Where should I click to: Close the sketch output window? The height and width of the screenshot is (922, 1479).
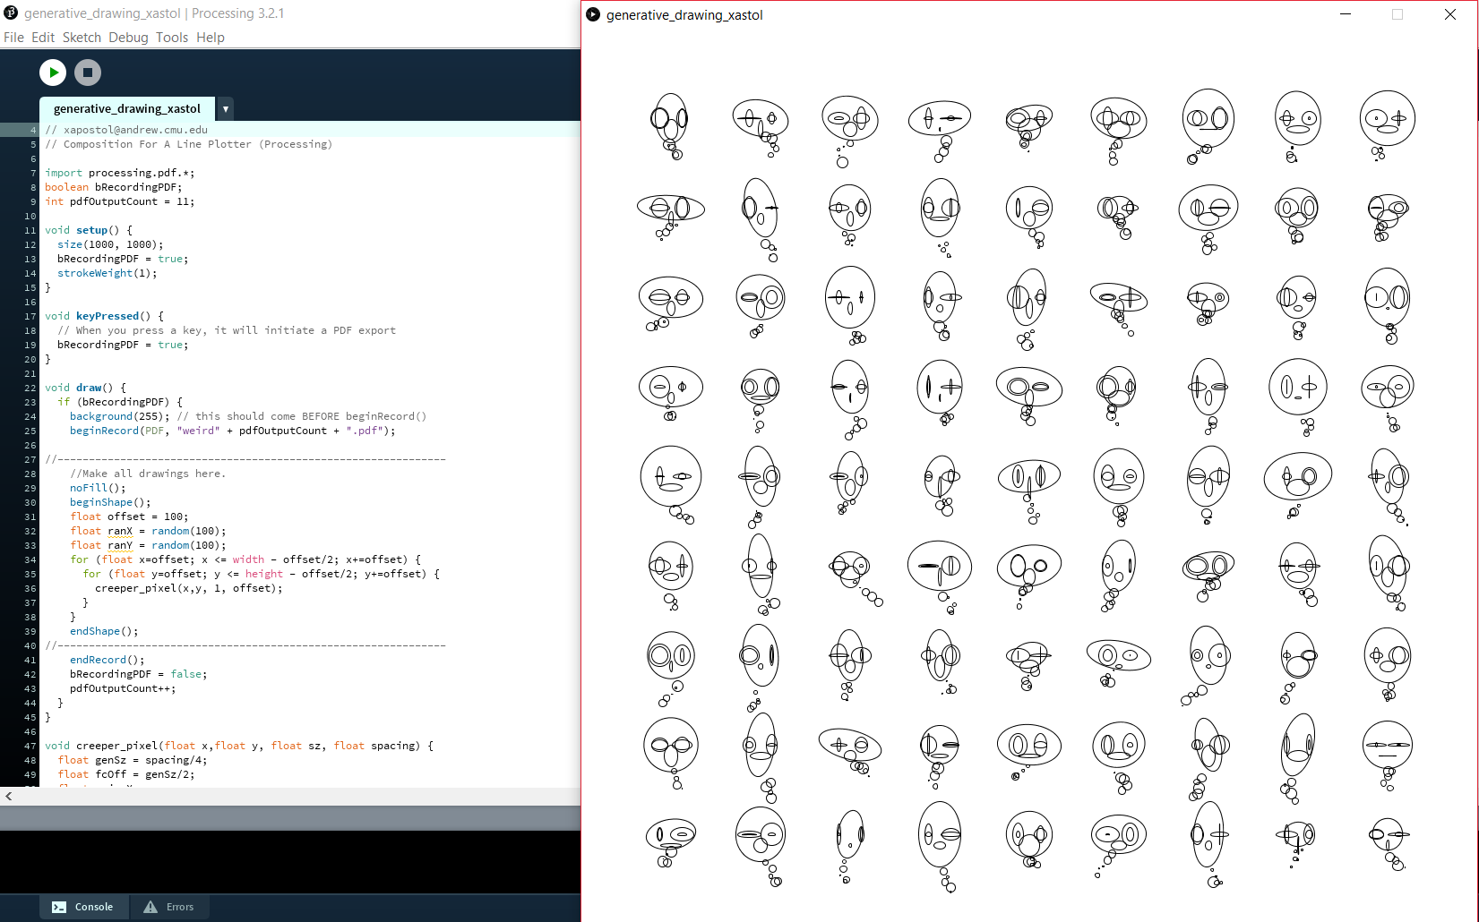click(x=1450, y=14)
